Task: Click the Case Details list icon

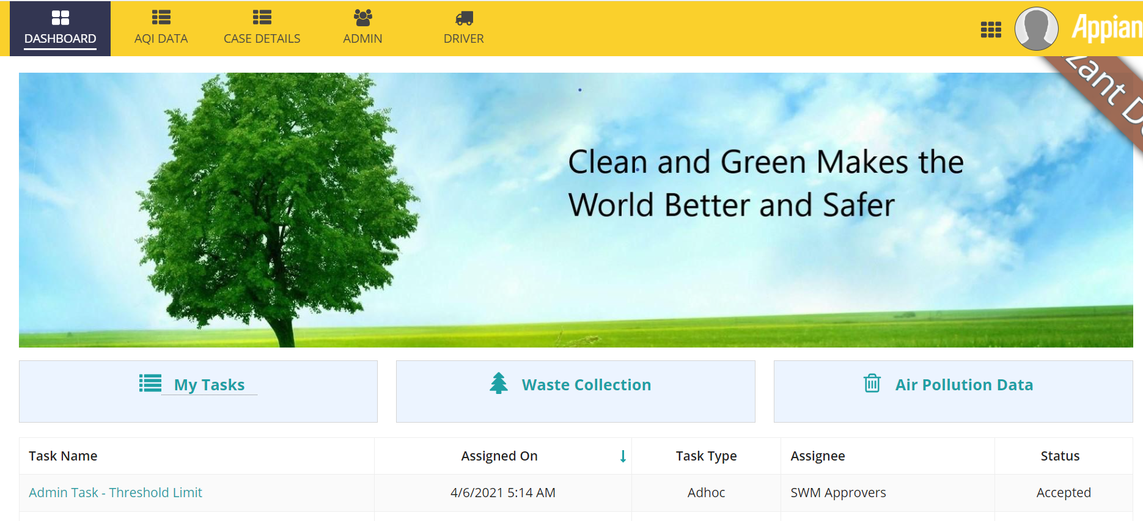Action: coord(262,18)
